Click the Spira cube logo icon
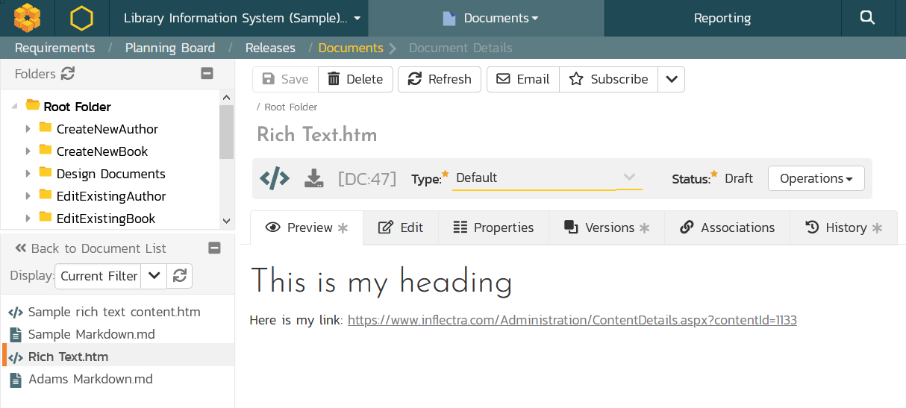 pos(28,18)
